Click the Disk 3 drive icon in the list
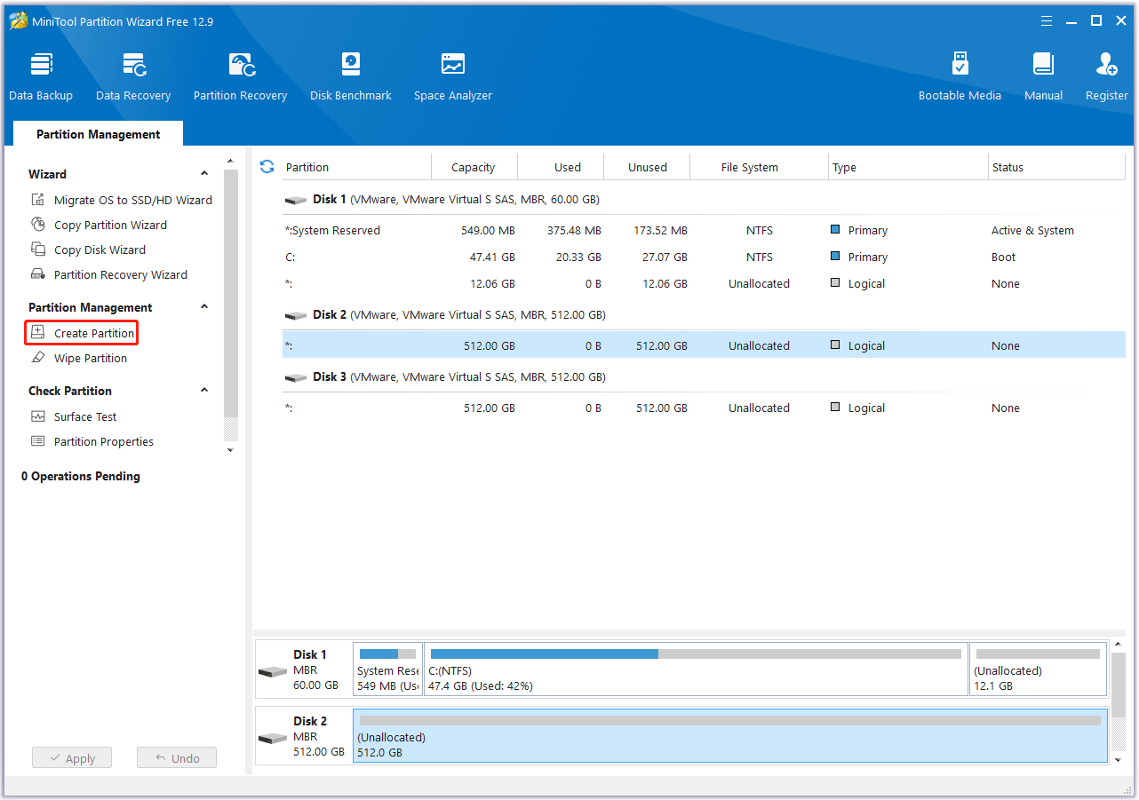The height and width of the screenshot is (800, 1139). pos(296,378)
